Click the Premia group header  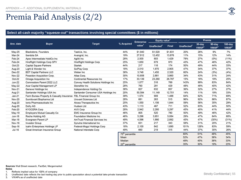pos(207,40)
